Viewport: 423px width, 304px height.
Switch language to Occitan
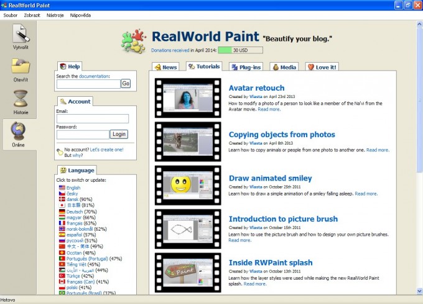tap(74, 253)
